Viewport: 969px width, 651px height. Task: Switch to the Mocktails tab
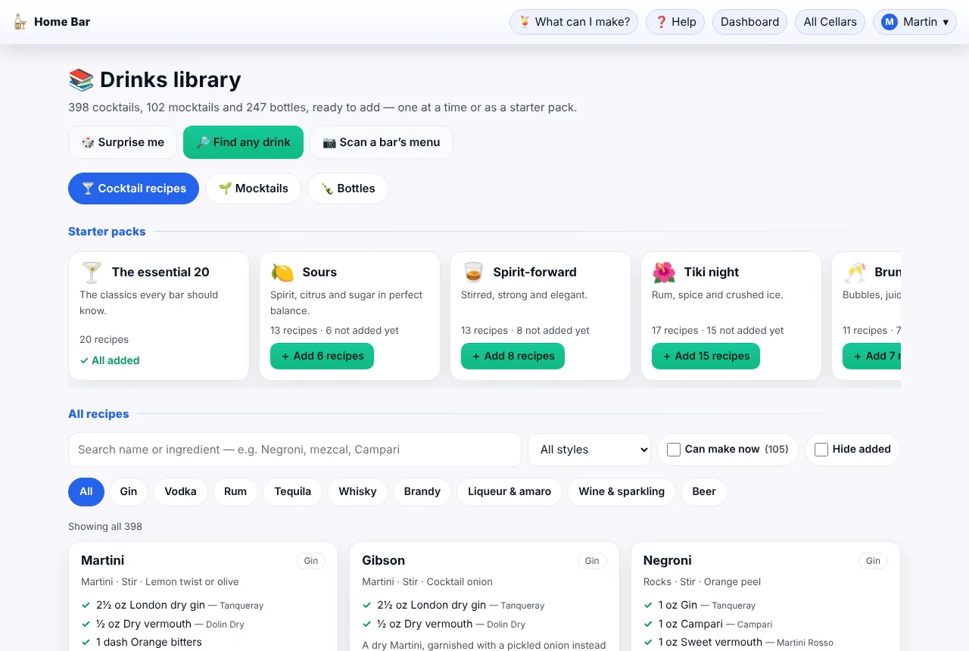[x=253, y=188]
